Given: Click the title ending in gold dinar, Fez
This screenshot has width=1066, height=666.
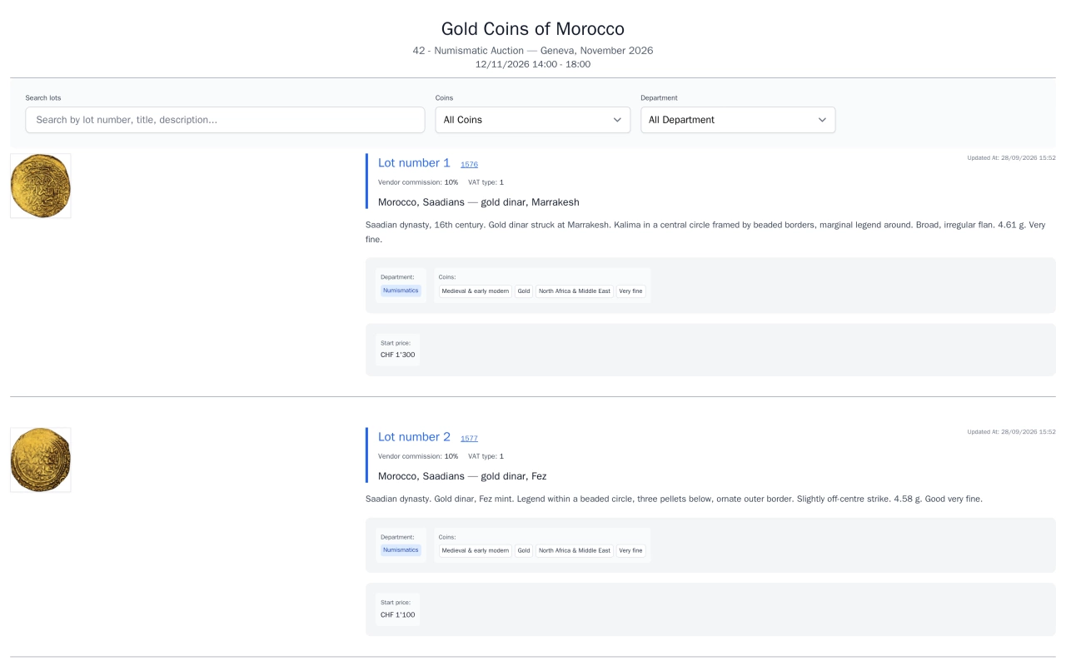Looking at the screenshot, I should tap(462, 476).
